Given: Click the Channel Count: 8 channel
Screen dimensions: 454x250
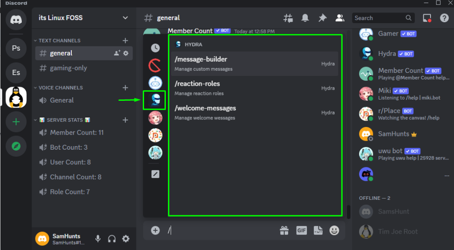Looking at the screenshot, I should [84, 177].
